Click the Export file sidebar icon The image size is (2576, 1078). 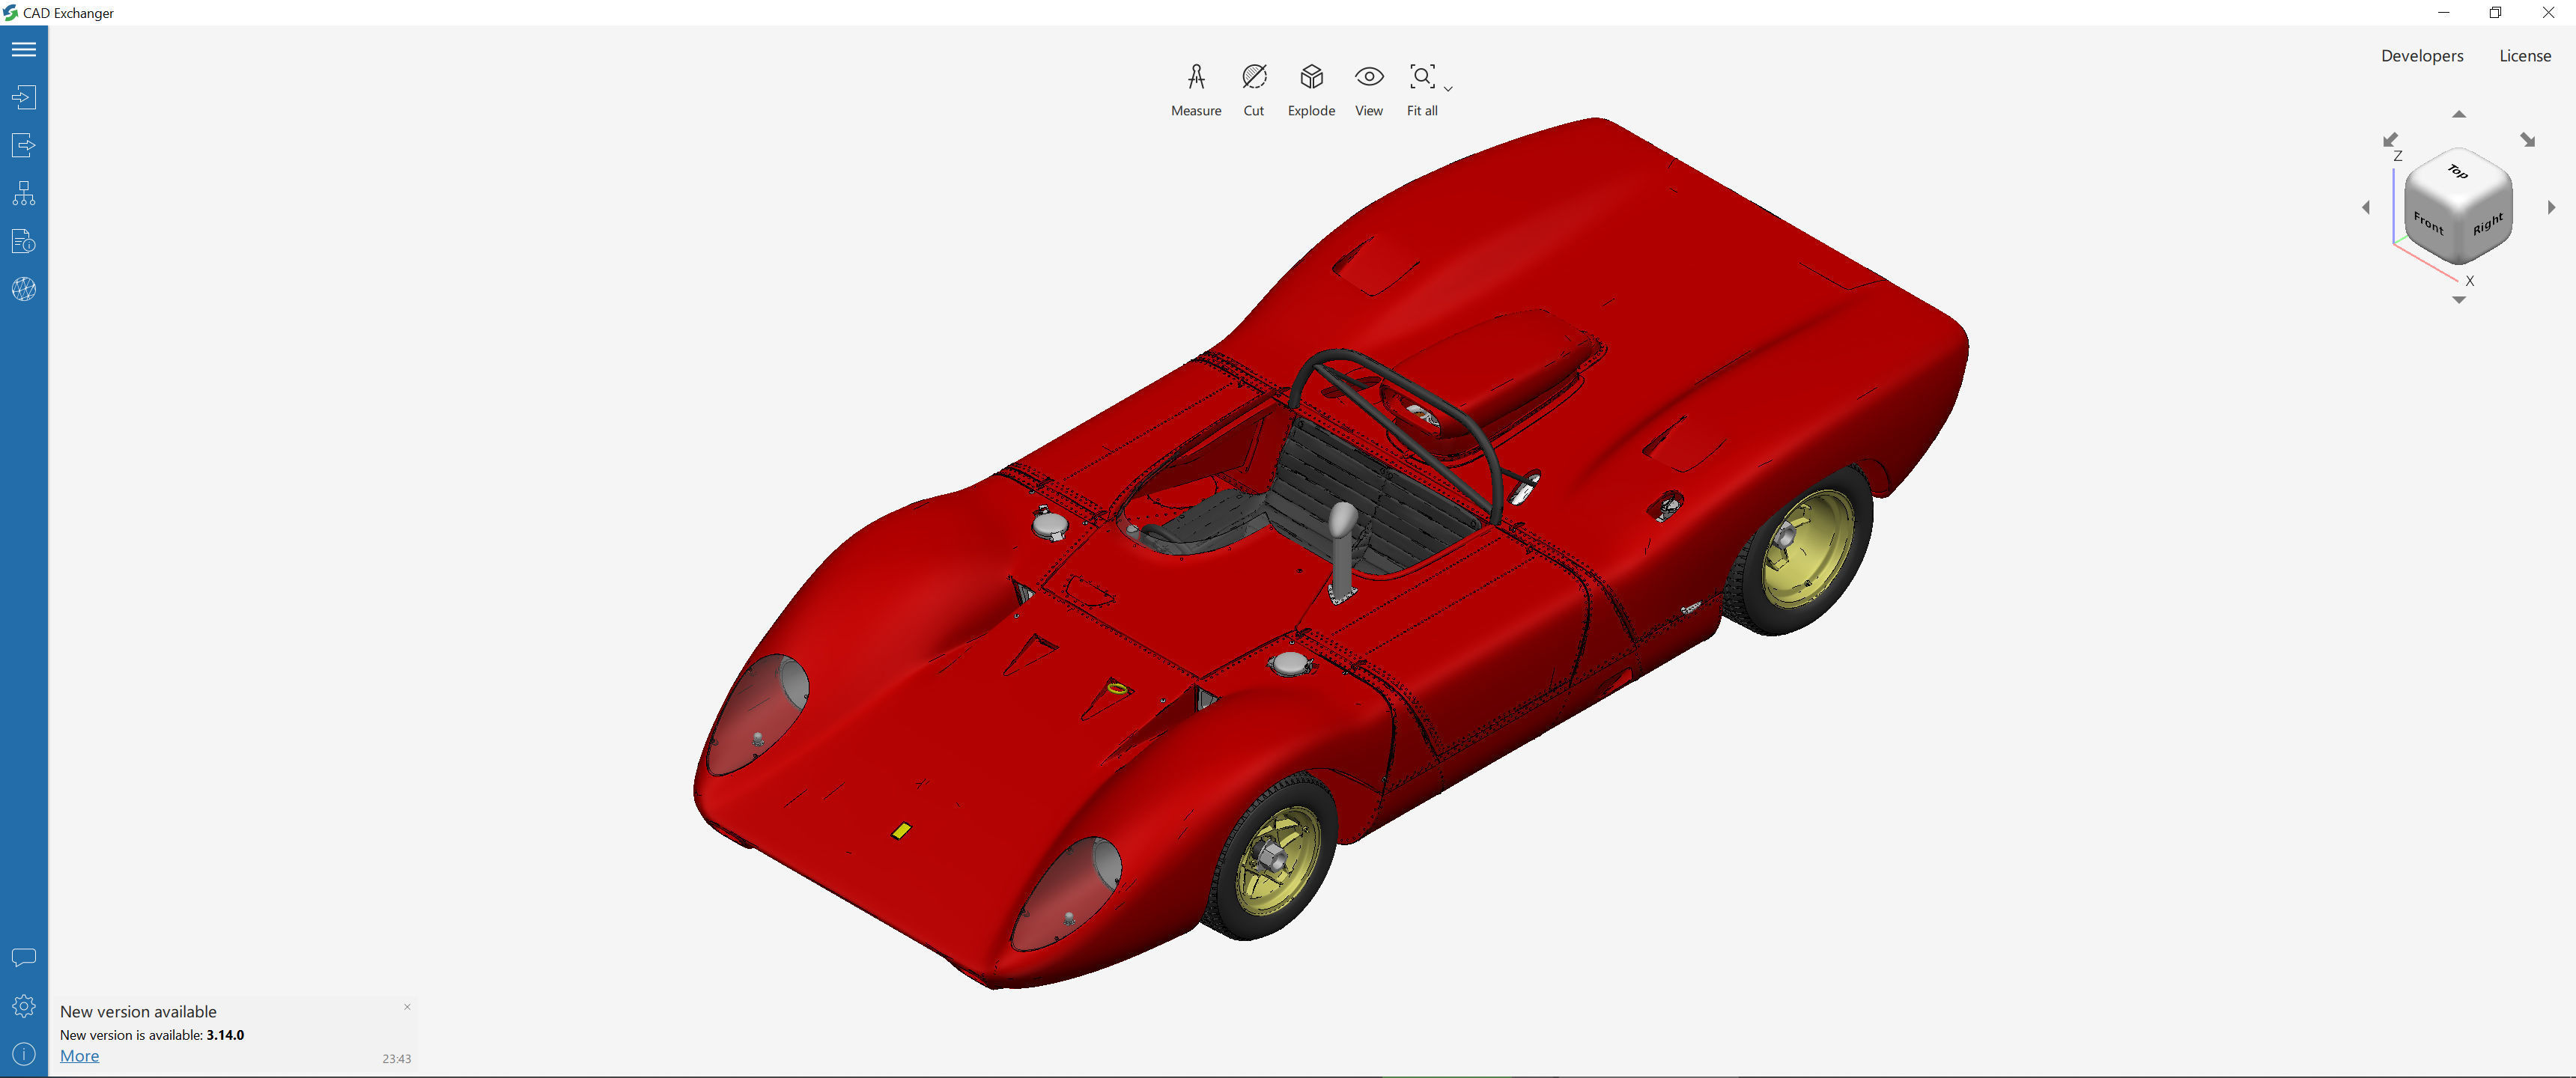(24, 145)
